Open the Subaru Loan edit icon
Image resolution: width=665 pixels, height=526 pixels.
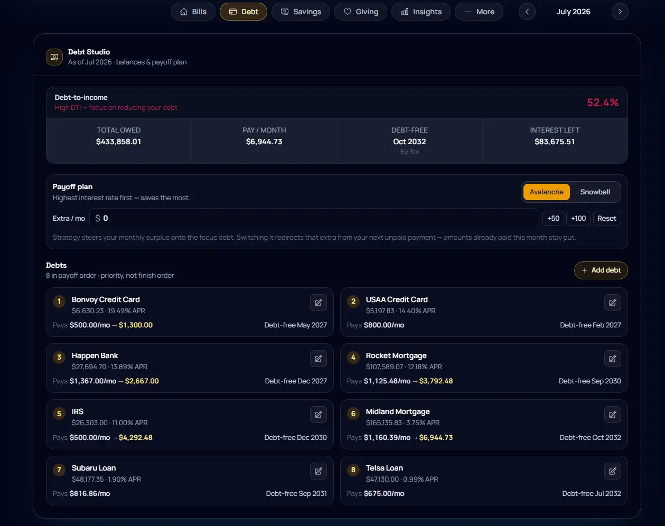coord(319,471)
